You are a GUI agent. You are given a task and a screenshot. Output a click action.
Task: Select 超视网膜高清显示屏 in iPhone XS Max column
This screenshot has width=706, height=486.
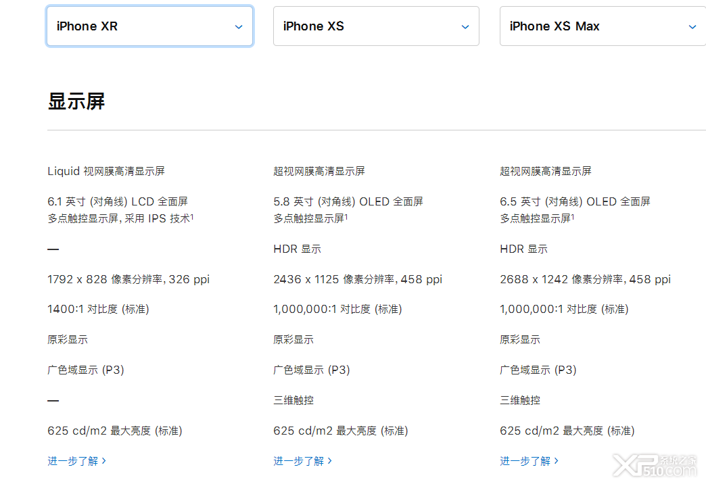545,171
